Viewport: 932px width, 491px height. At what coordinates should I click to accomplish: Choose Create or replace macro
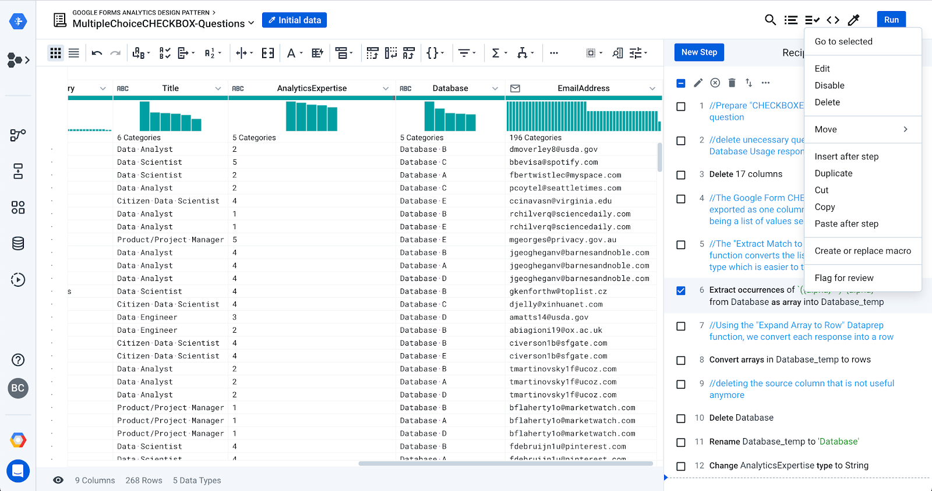[x=863, y=251]
